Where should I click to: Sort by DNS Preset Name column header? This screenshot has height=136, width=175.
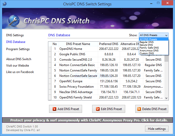pos(78,44)
